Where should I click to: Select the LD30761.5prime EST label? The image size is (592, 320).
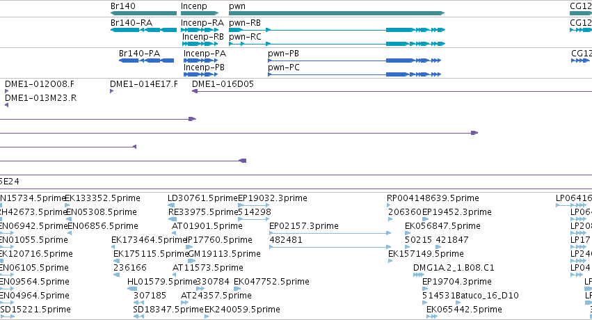point(202,198)
